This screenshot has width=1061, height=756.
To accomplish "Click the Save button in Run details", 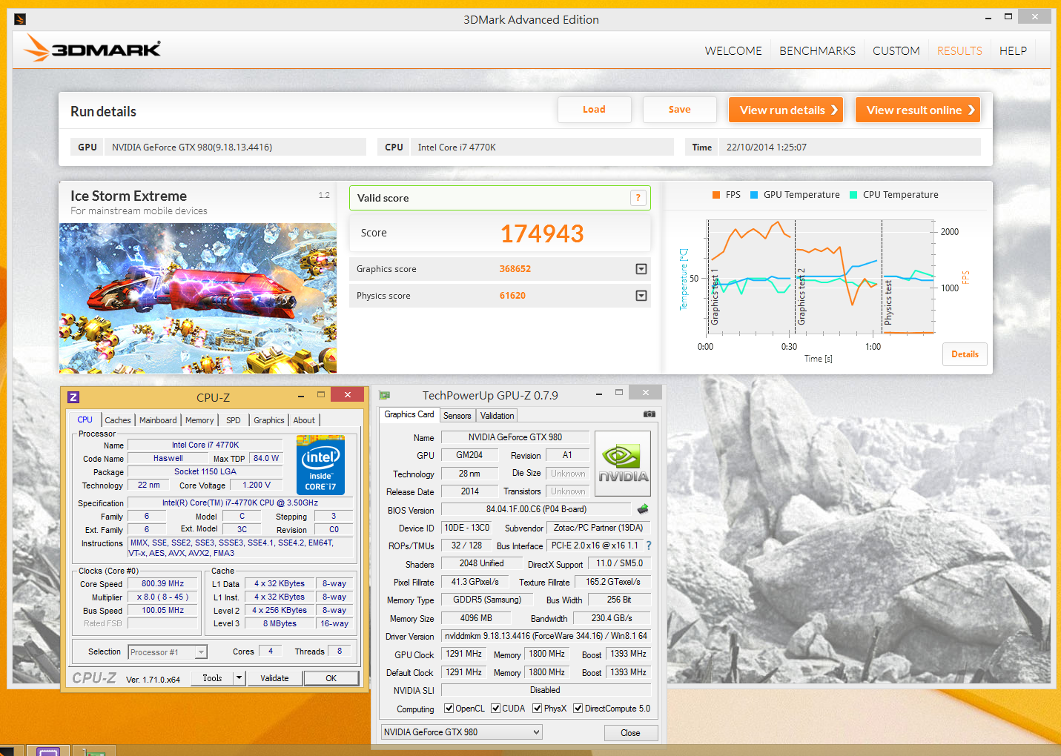I will click(x=679, y=110).
